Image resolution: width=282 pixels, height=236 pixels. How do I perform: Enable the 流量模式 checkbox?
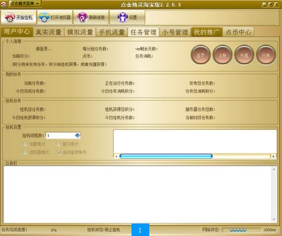coord(25,144)
